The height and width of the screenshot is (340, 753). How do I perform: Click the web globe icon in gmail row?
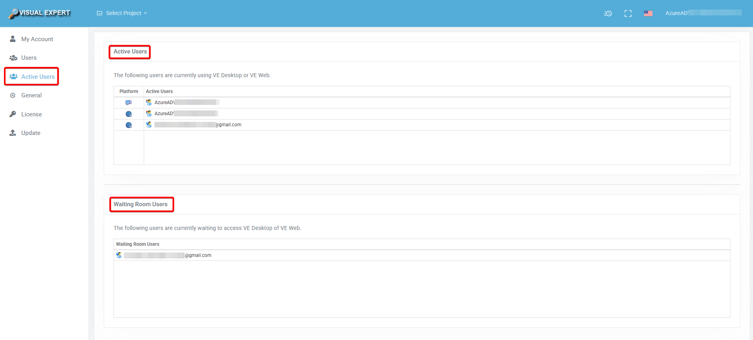click(129, 125)
